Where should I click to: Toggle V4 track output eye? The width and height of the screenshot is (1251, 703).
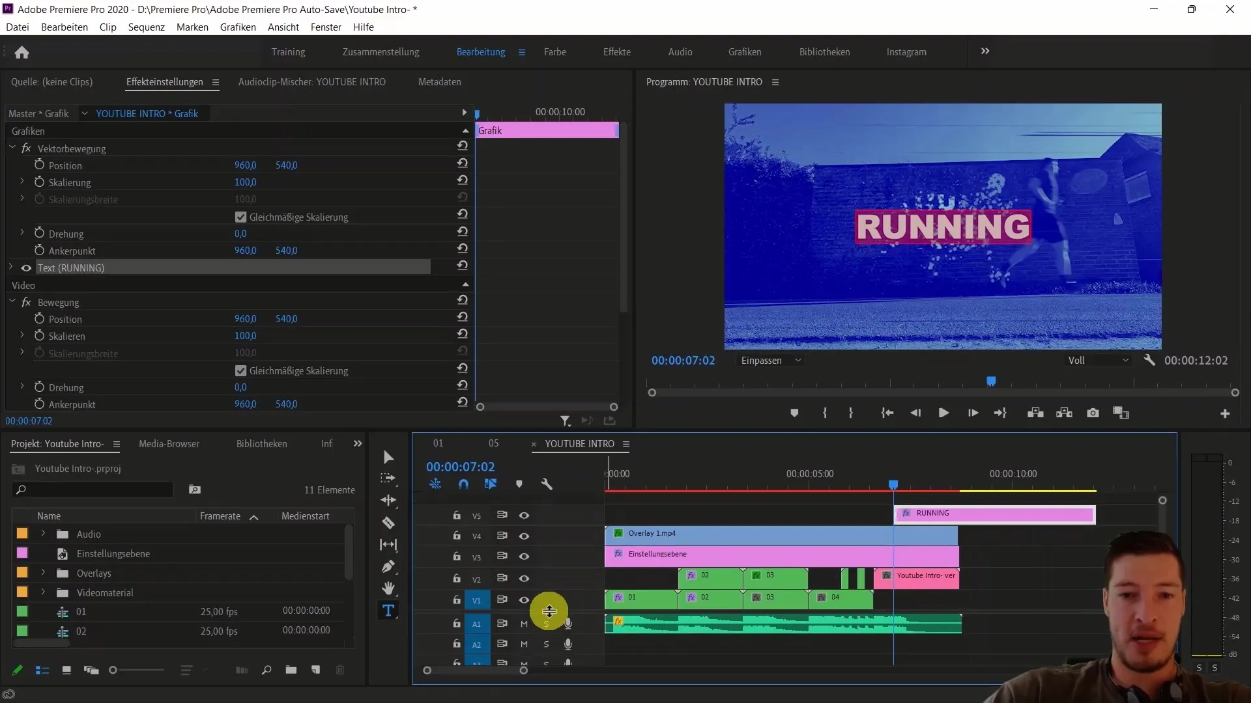point(524,536)
